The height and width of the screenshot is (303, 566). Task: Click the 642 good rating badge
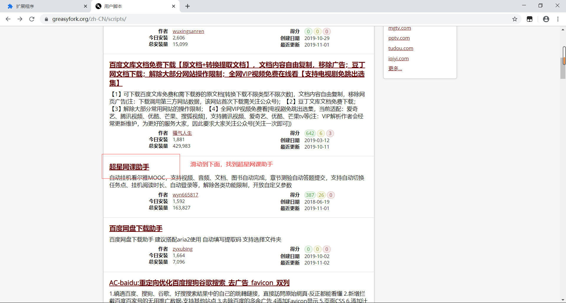click(x=310, y=133)
